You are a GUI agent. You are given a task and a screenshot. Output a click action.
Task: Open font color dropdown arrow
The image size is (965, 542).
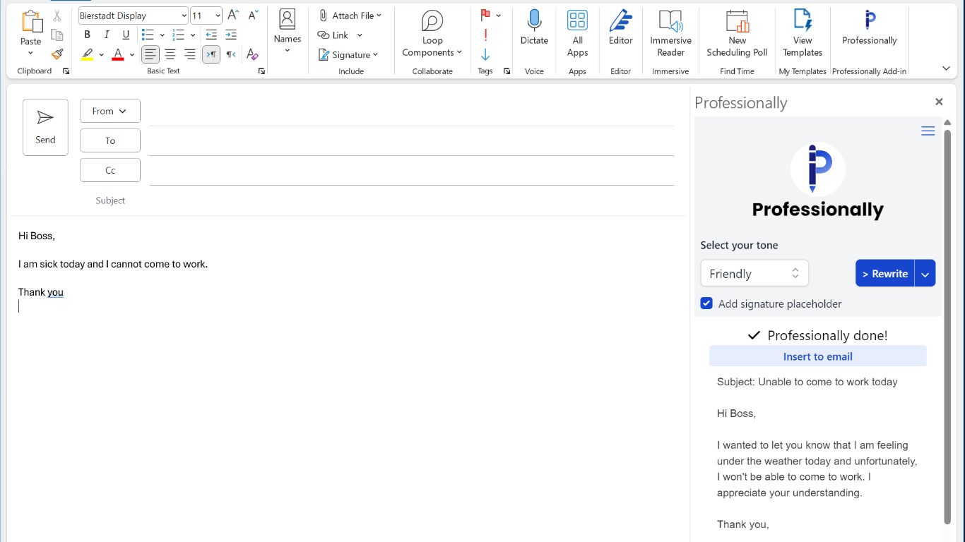coord(132,54)
